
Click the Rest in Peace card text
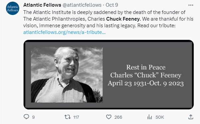pyautogui.click(x=146, y=67)
